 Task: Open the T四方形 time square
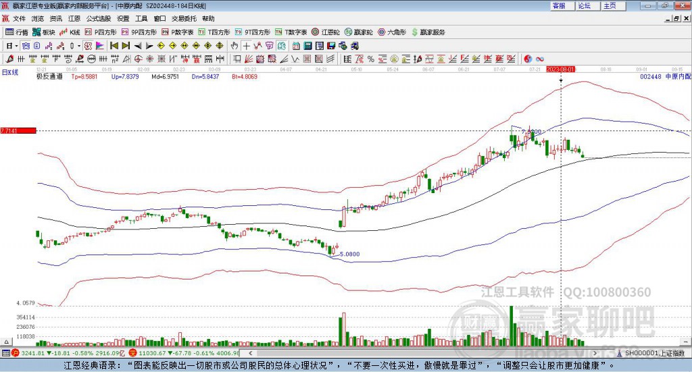(214, 32)
